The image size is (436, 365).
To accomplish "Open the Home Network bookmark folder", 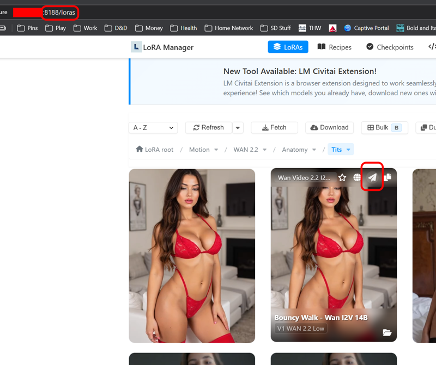I will pyautogui.click(x=228, y=28).
